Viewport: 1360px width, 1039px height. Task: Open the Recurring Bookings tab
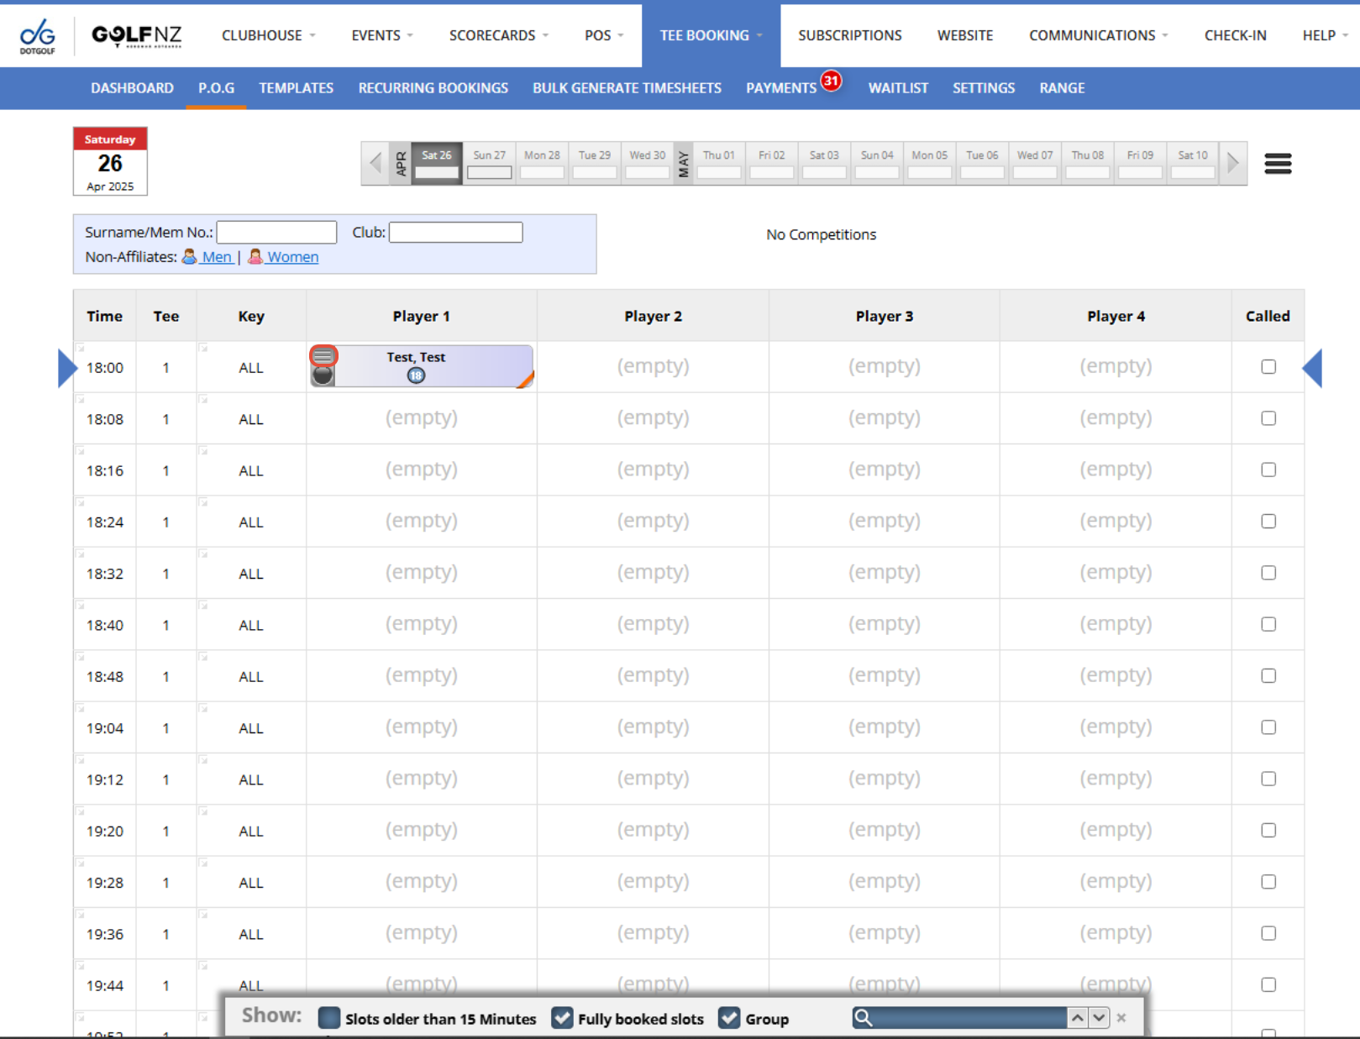pyautogui.click(x=433, y=88)
